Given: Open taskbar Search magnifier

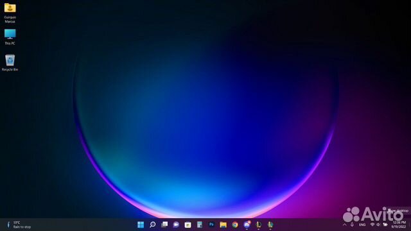Looking at the screenshot, I should pos(153,225).
